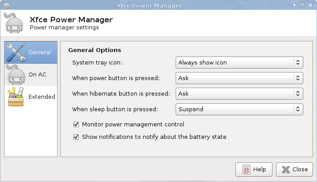Open the hibernate button action dropdown
This screenshot has height=182, width=317.
point(239,93)
